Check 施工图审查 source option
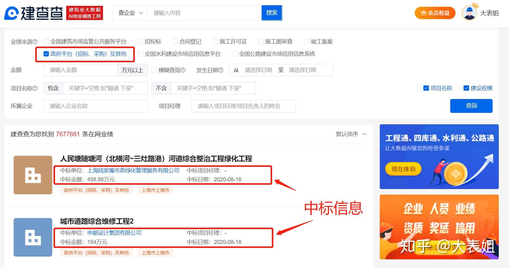 coord(261,41)
